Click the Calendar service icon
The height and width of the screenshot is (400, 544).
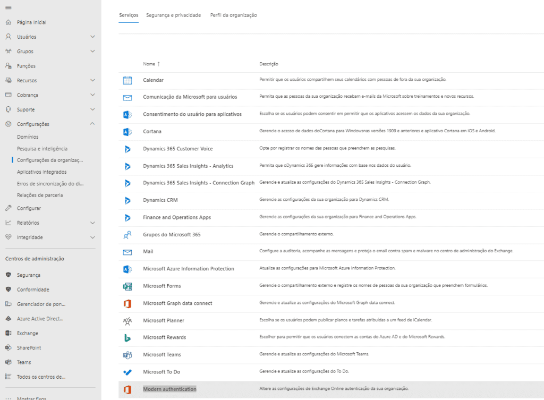(127, 80)
